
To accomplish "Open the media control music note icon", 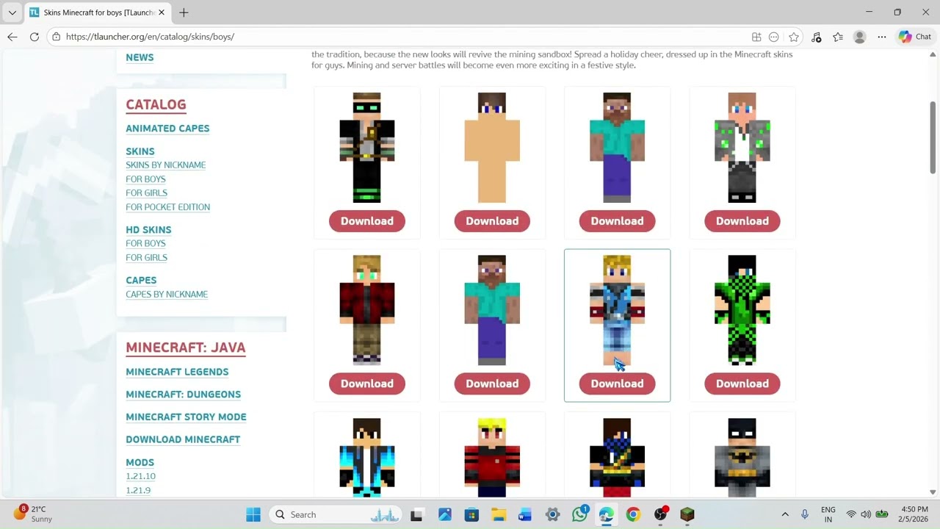I will pyautogui.click(x=817, y=37).
